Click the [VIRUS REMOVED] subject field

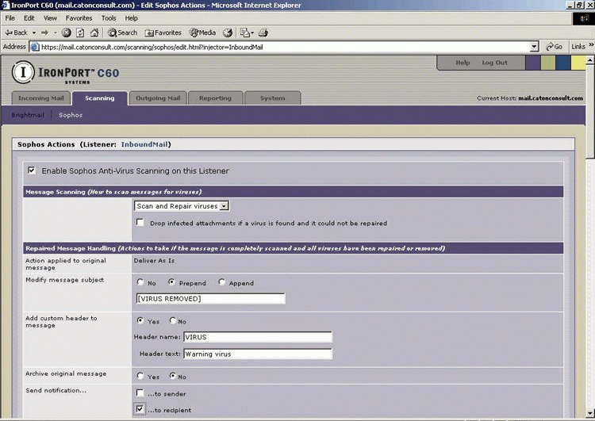210,298
